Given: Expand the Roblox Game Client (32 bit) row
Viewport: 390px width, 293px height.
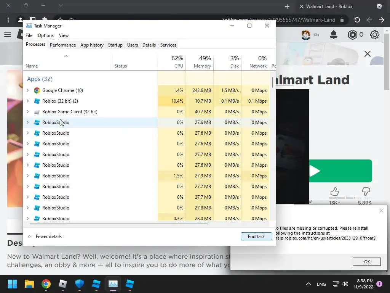Looking at the screenshot, I should click(27, 112).
